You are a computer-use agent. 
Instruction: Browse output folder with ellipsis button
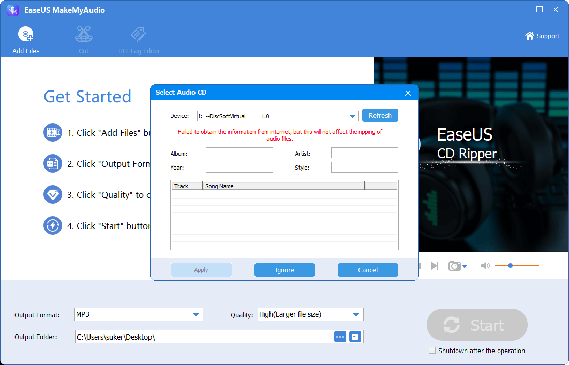[340, 337]
